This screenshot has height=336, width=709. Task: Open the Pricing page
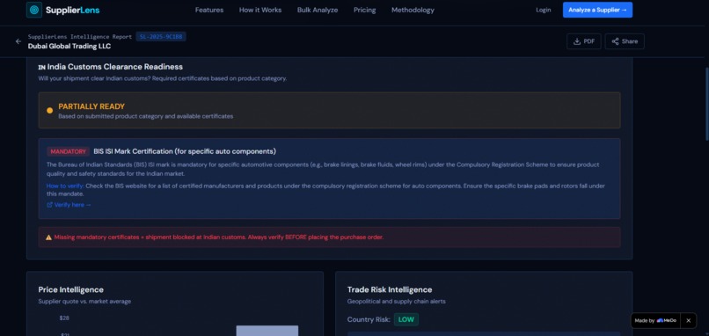click(x=364, y=10)
